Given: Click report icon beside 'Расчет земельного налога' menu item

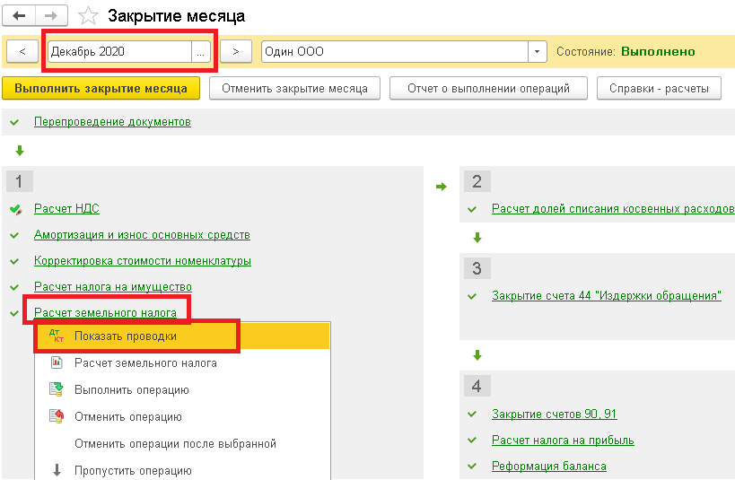Looking at the screenshot, I should click(57, 362).
